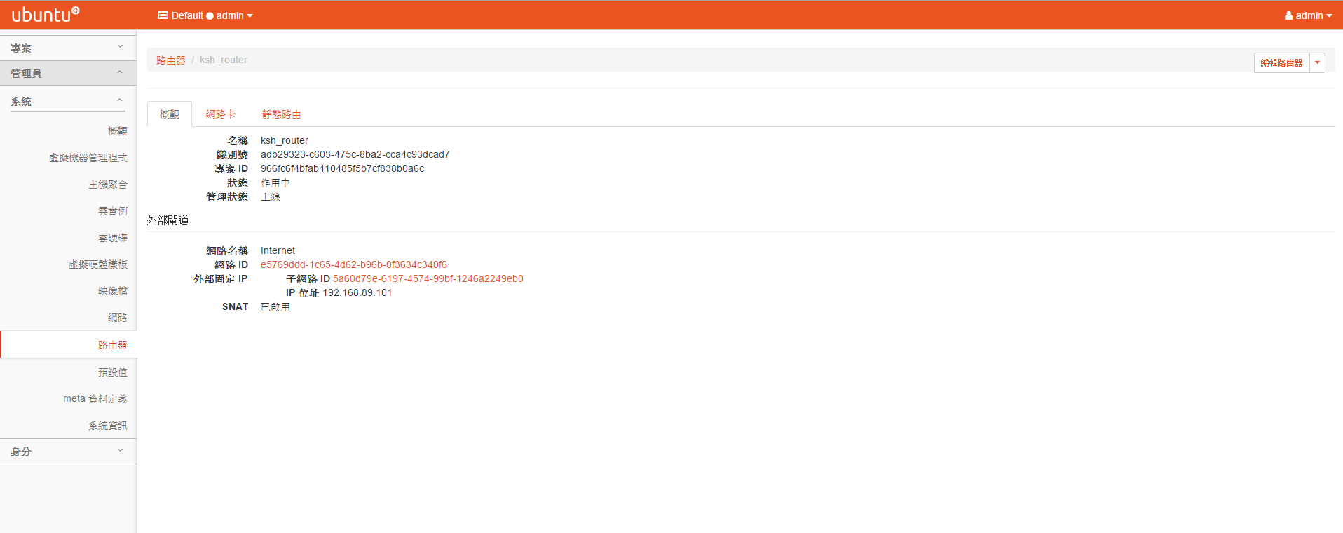Expand the 專案 sidebar section
Image resolution: width=1343 pixels, height=533 pixels.
(x=67, y=48)
